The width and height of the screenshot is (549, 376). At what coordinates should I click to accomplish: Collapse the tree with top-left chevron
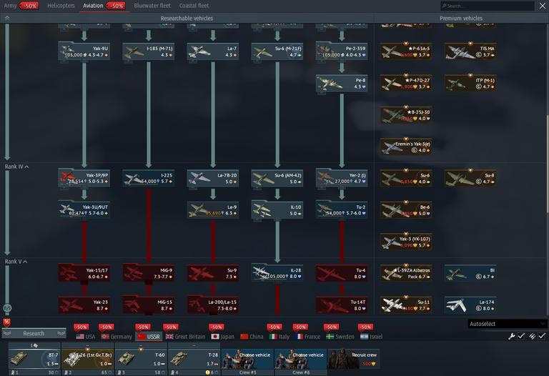click(7, 18)
